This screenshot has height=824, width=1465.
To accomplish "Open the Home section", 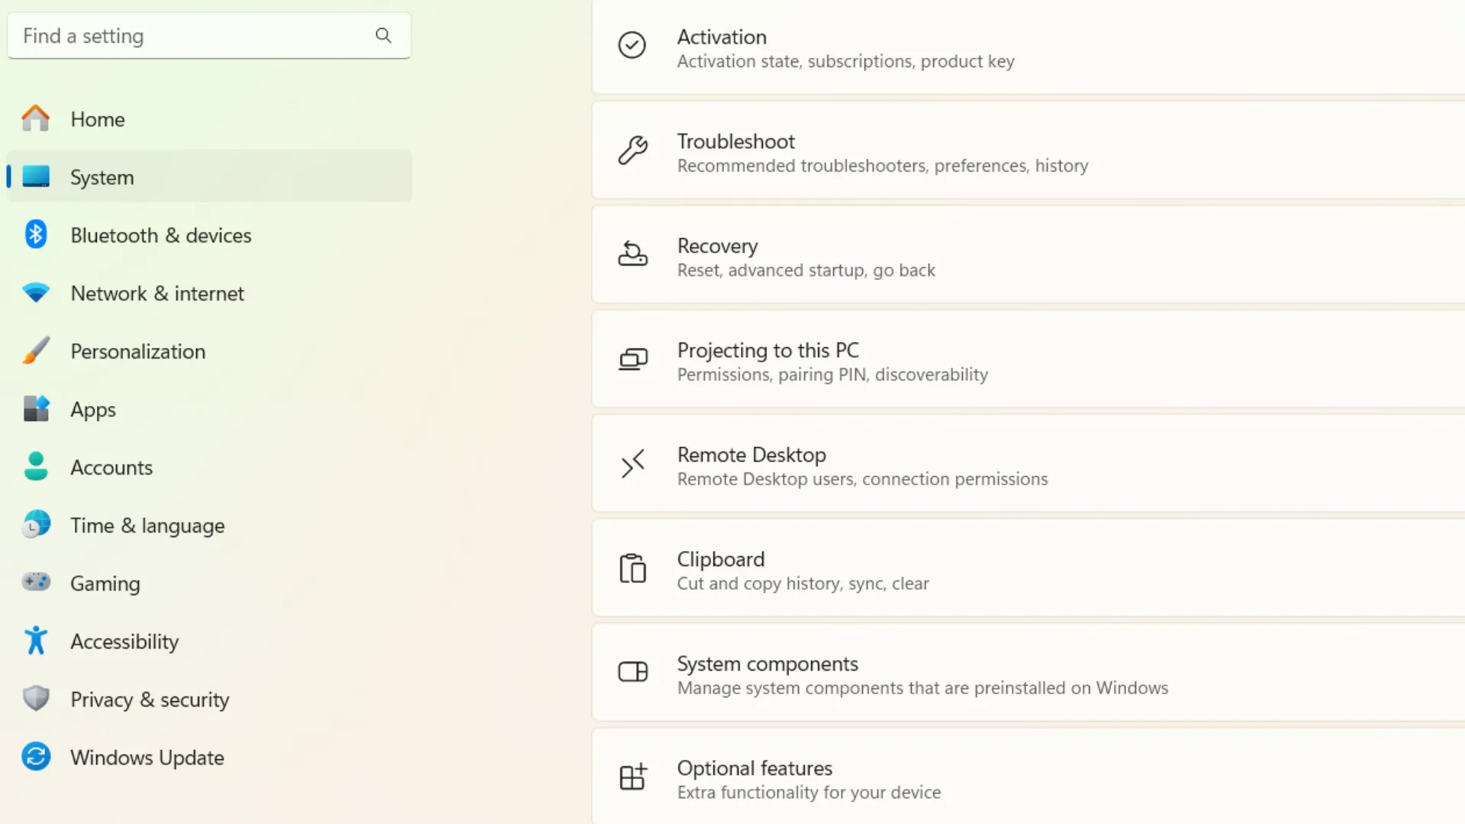I will coord(98,119).
